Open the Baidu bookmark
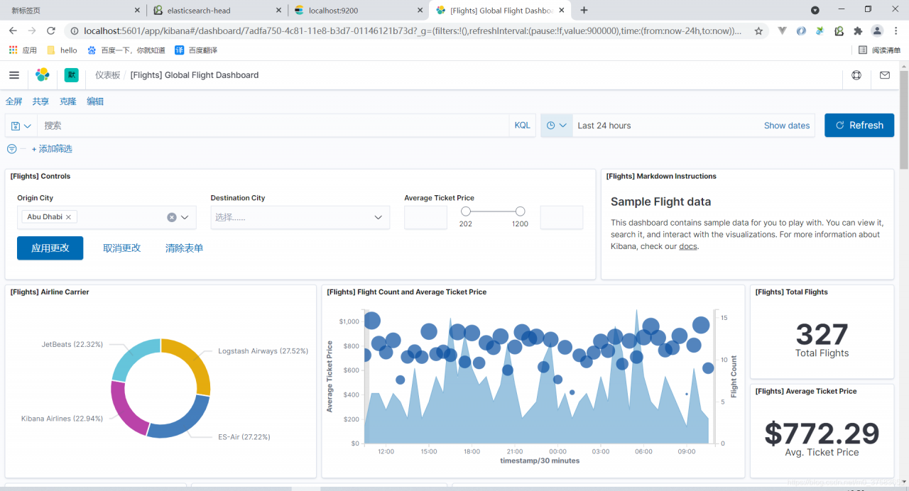This screenshot has height=491, width=909. click(126, 50)
